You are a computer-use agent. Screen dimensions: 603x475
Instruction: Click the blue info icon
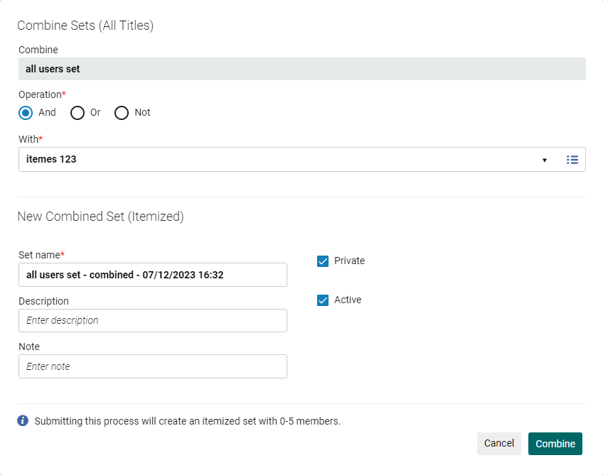pyautogui.click(x=23, y=421)
